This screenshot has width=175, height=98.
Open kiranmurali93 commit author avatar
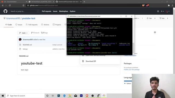[20, 39]
